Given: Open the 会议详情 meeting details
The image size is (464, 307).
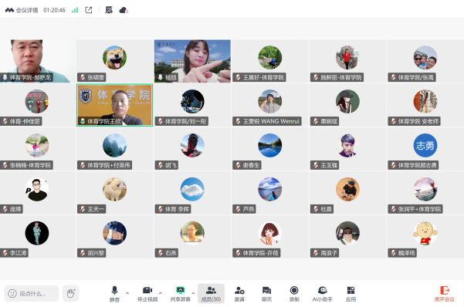Looking at the screenshot, I should (22, 10).
